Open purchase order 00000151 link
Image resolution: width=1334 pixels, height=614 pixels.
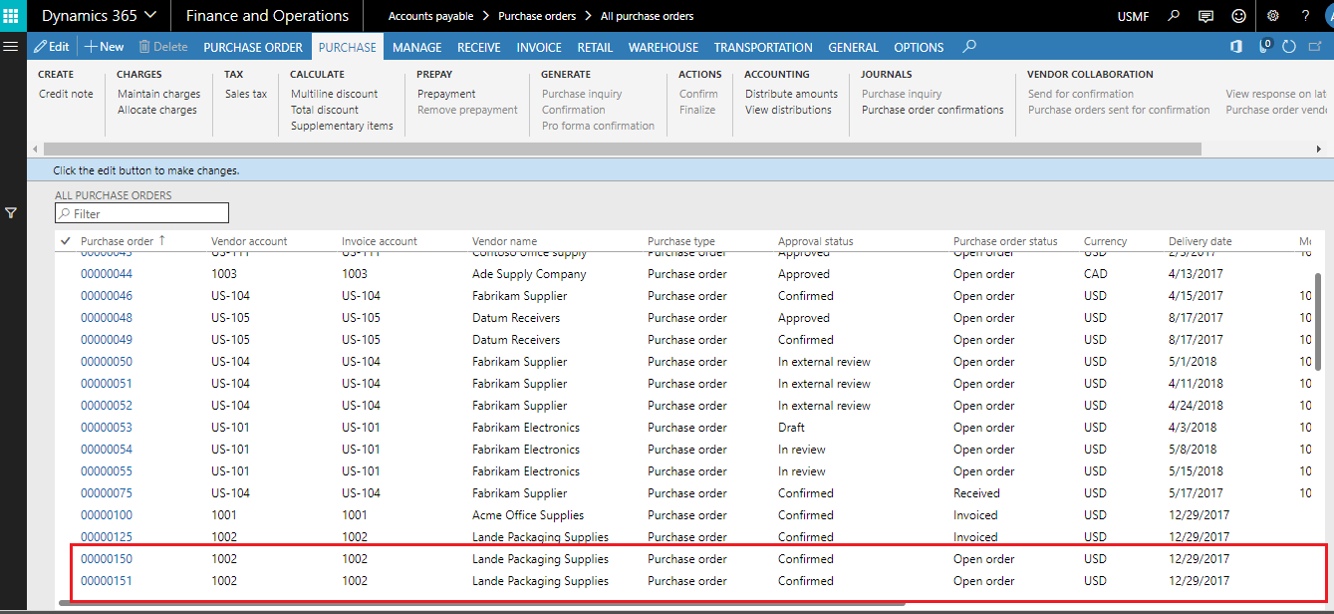[x=107, y=580]
